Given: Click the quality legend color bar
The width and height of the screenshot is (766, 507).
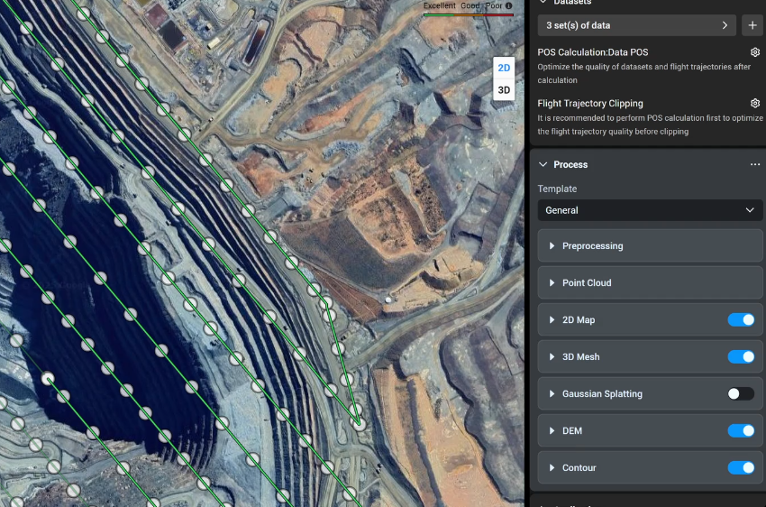Looking at the screenshot, I should tap(468, 14).
